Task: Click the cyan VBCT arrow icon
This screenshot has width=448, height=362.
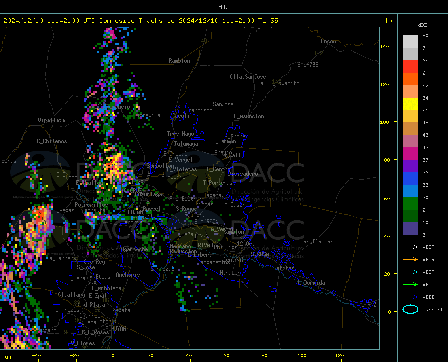Action: [410, 272]
